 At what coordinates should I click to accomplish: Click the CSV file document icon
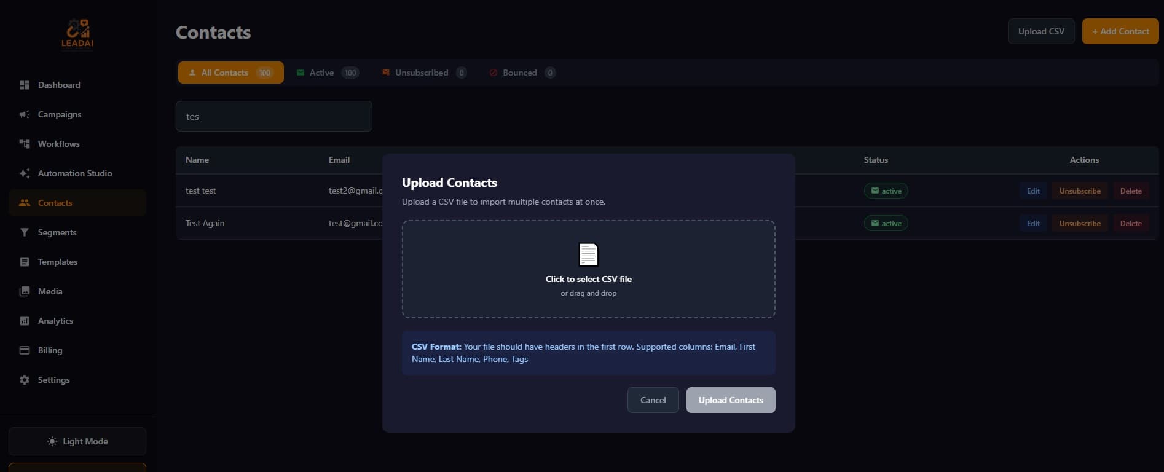(x=588, y=254)
